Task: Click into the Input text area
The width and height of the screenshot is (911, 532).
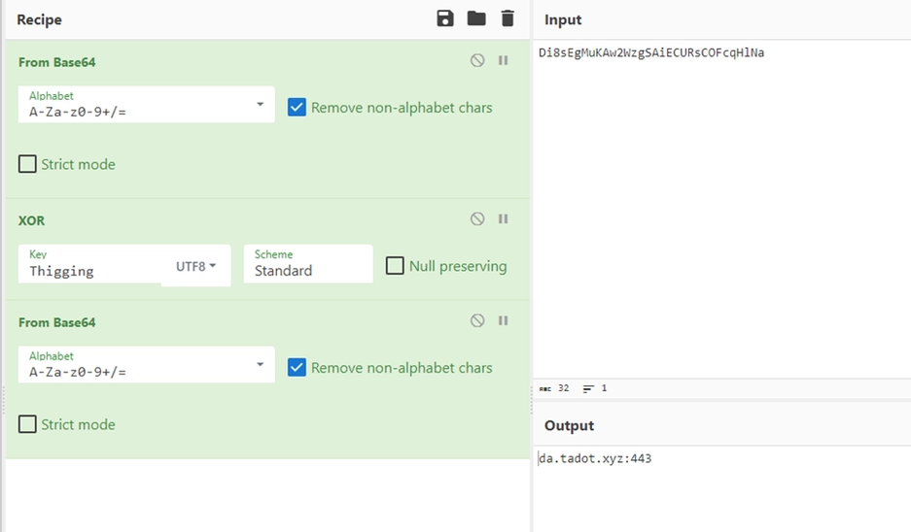Action: (721, 194)
